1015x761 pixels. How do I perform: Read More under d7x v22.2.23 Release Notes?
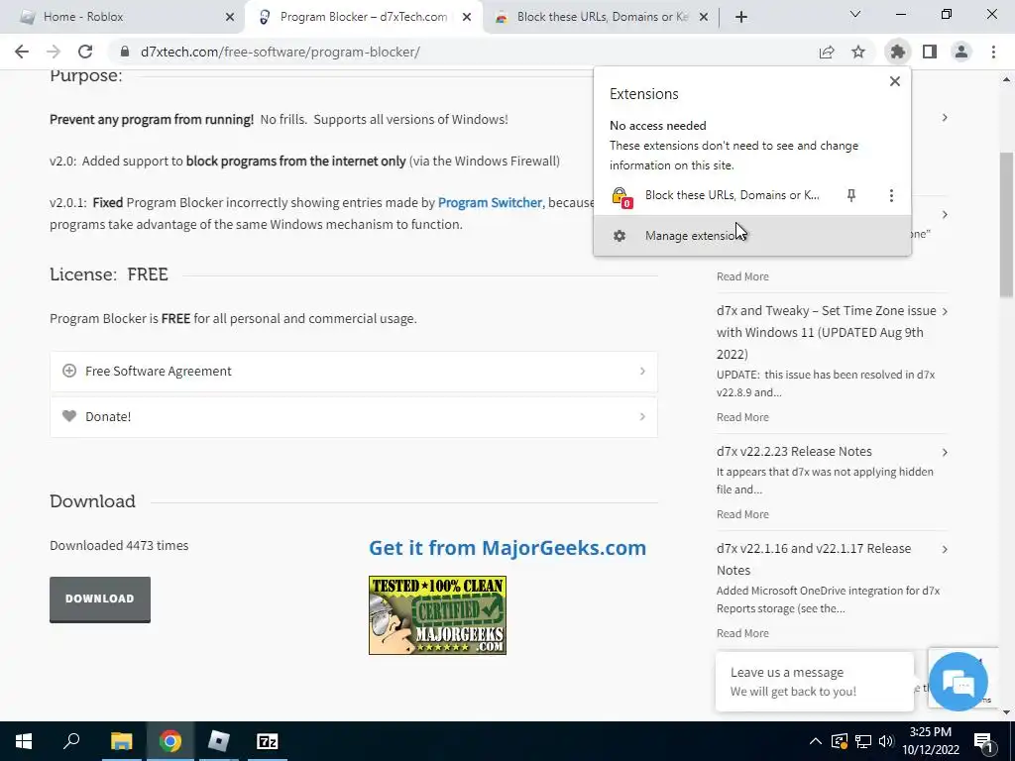[x=742, y=514]
